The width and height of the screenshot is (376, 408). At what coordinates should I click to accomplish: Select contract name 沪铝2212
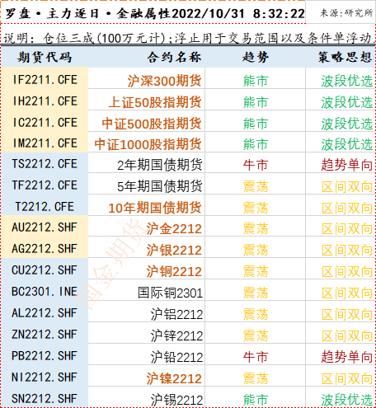click(176, 314)
